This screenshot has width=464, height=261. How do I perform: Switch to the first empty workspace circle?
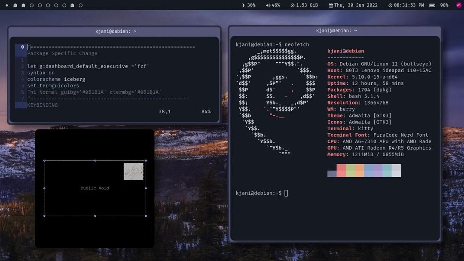31,5
